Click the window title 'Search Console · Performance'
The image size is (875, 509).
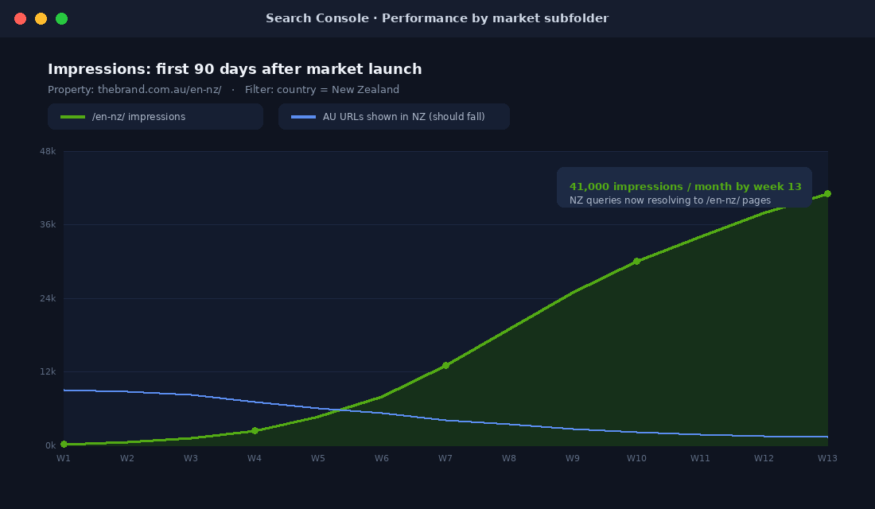pyautogui.click(x=437, y=18)
